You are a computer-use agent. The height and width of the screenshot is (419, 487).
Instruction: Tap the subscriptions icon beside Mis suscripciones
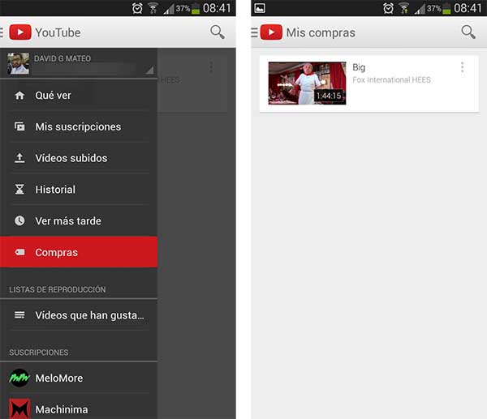click(x=19, y=126)
